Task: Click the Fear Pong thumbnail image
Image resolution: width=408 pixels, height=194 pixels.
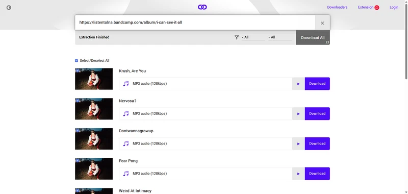Action: (x=94, y=169)
